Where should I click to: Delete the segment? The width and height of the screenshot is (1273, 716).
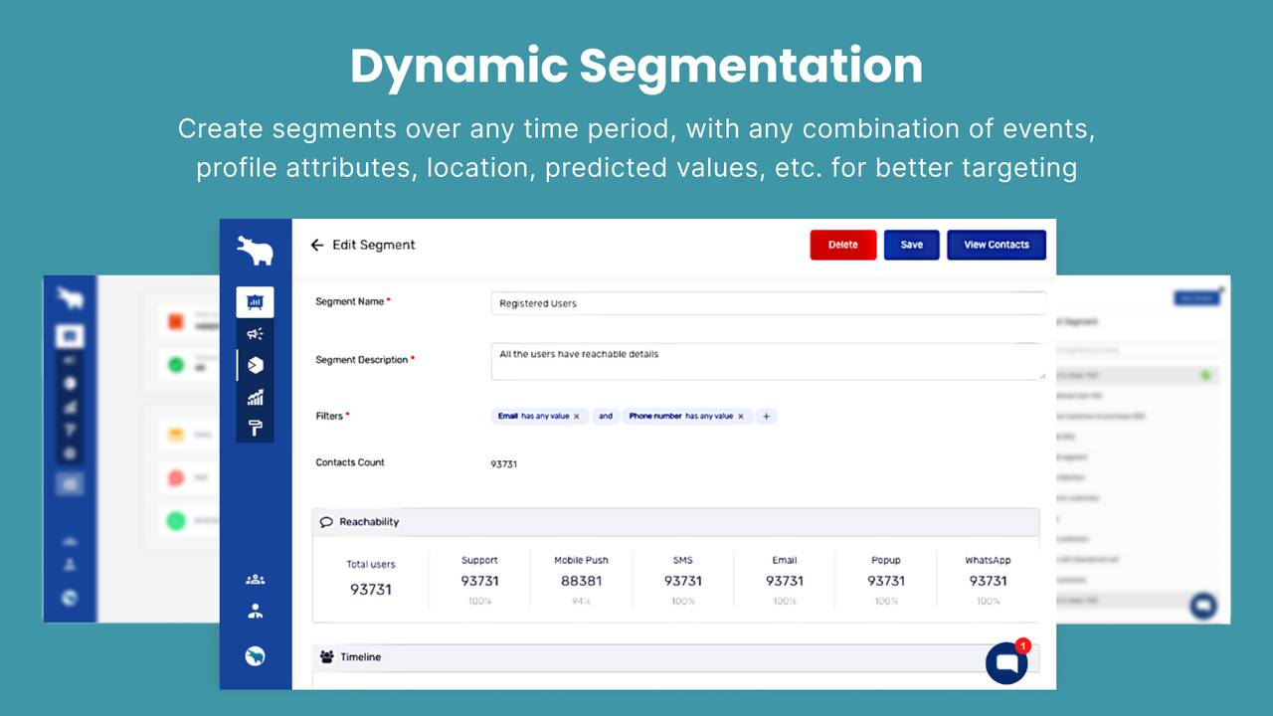coord(843,245)
